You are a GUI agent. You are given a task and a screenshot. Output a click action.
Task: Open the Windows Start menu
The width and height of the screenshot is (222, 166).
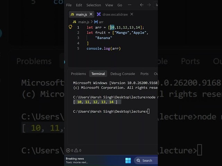128,160
